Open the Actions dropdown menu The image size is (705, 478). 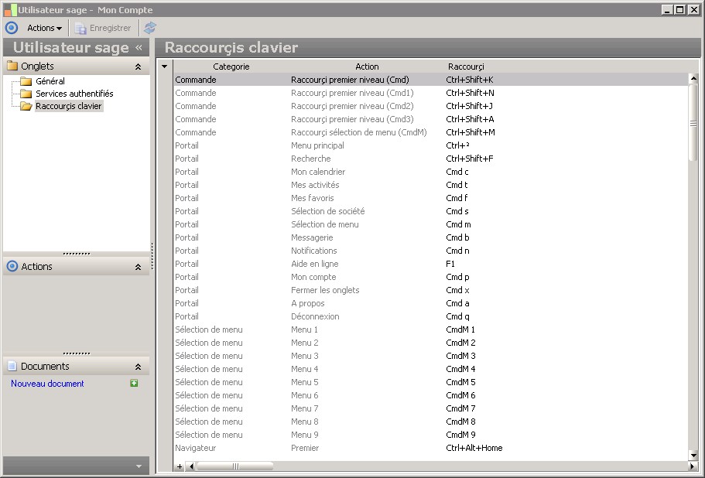coord(44,28)
